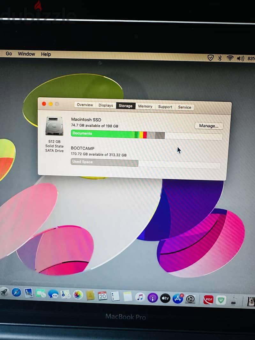Switch to the Service tab

(x=184, y=107)
